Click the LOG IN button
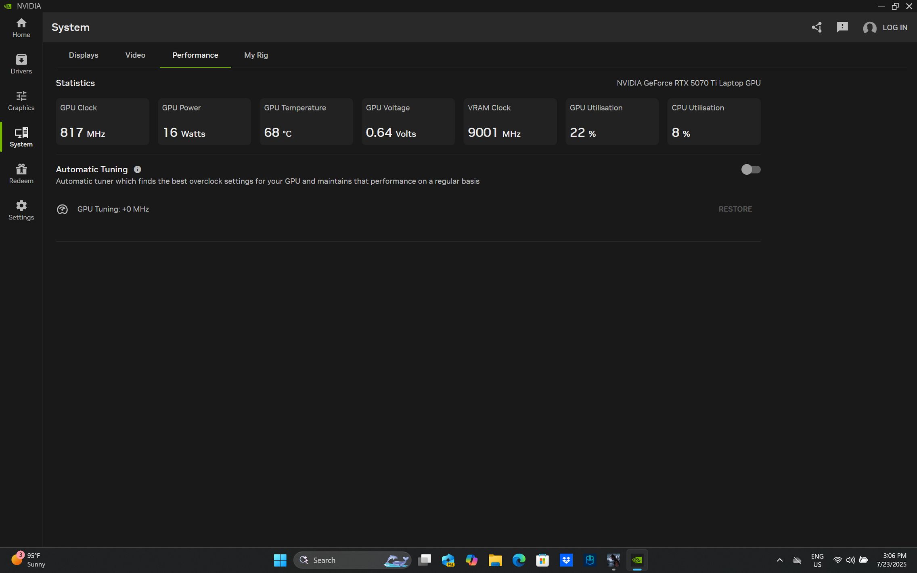Screen dimensions: 917x573 tap(895, 27)
